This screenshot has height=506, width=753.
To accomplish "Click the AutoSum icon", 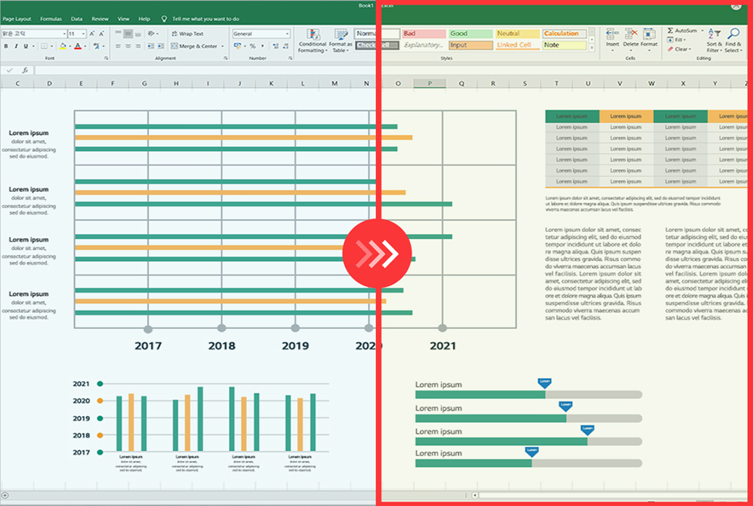I will (669, 30).
